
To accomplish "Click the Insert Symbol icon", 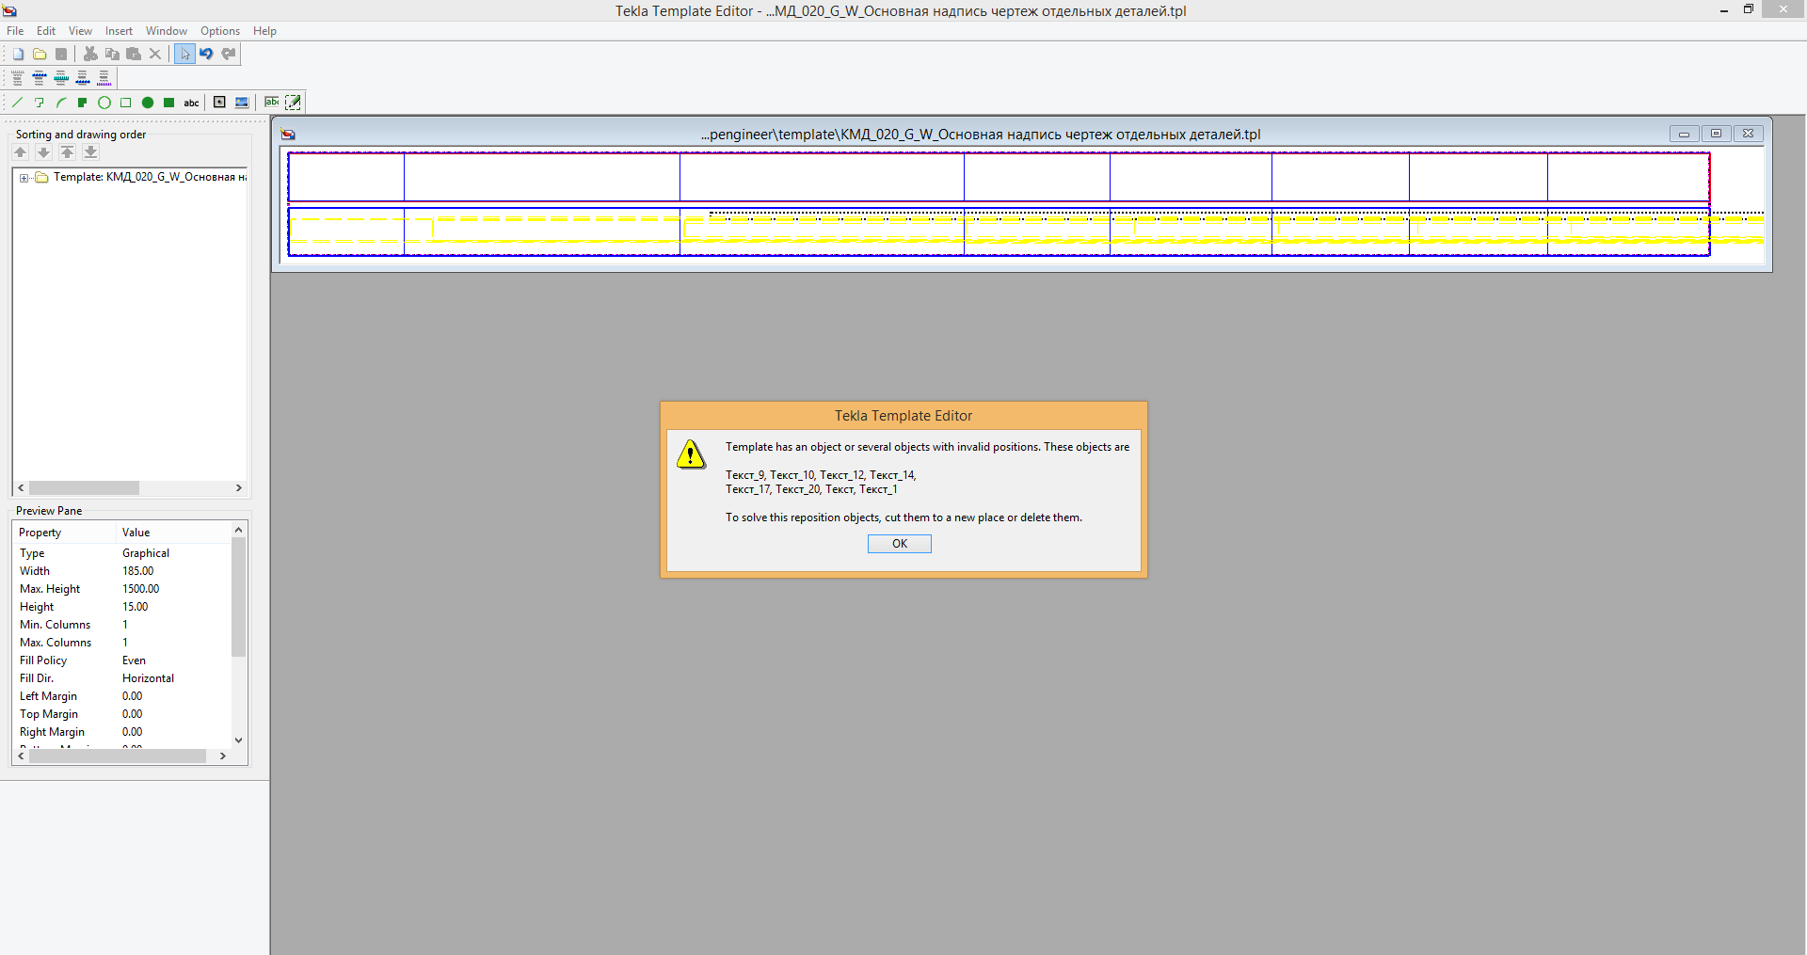I will (x=219, y=103).
